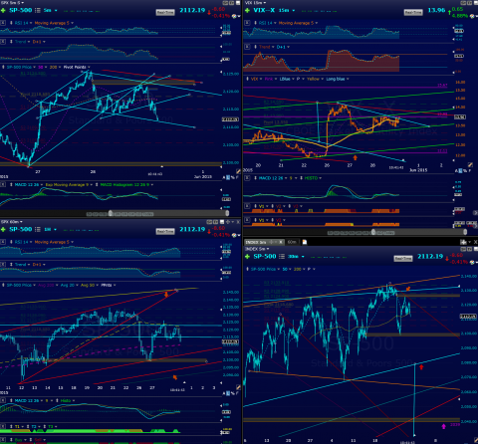The image size is (478, 444).
Task: Click green plus icon beside VIX-X symbol
Action: click(x=247, y=10)
